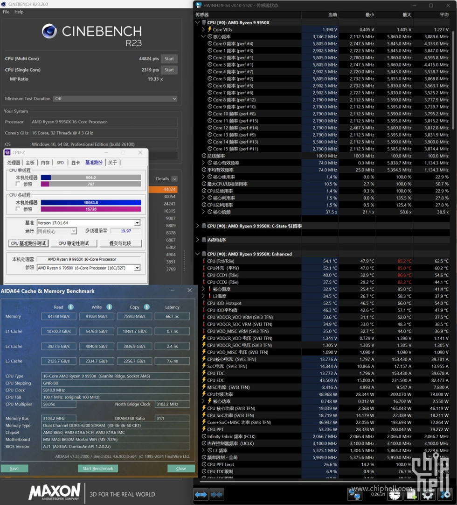Click the single-thread 904.2 score bar
The height and width of the screenshot is (505, 457).
tap(91, 178)
